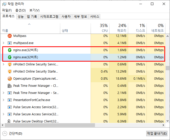
Task: Select the nProtect Online Security Starte... row name
Action: tap(35, 72)
